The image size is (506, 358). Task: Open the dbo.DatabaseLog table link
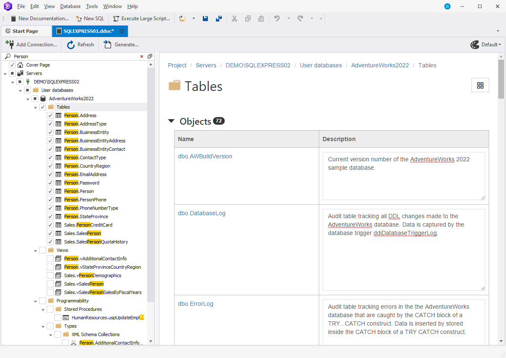tap(202, 213)
